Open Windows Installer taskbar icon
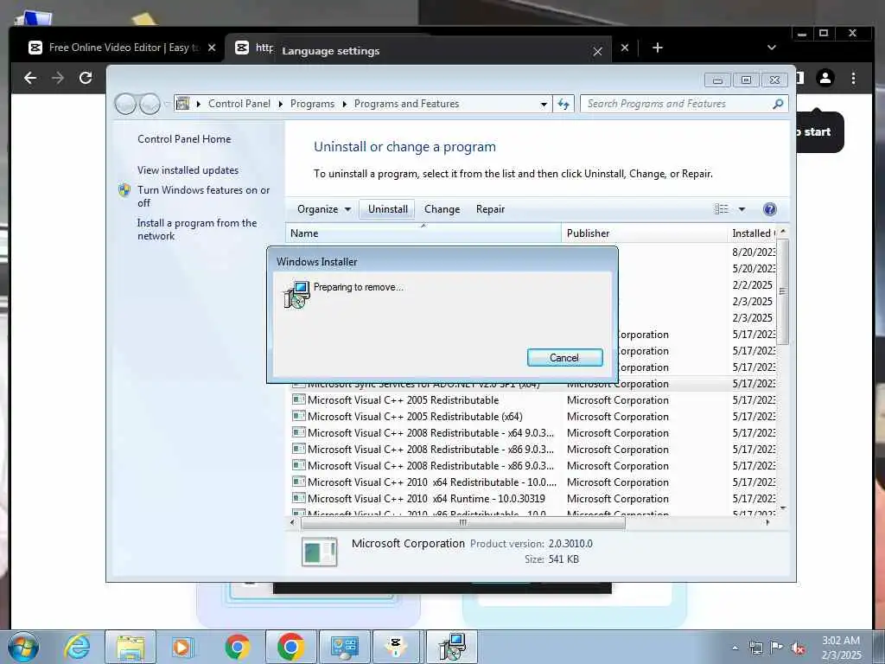 point(452,647)
